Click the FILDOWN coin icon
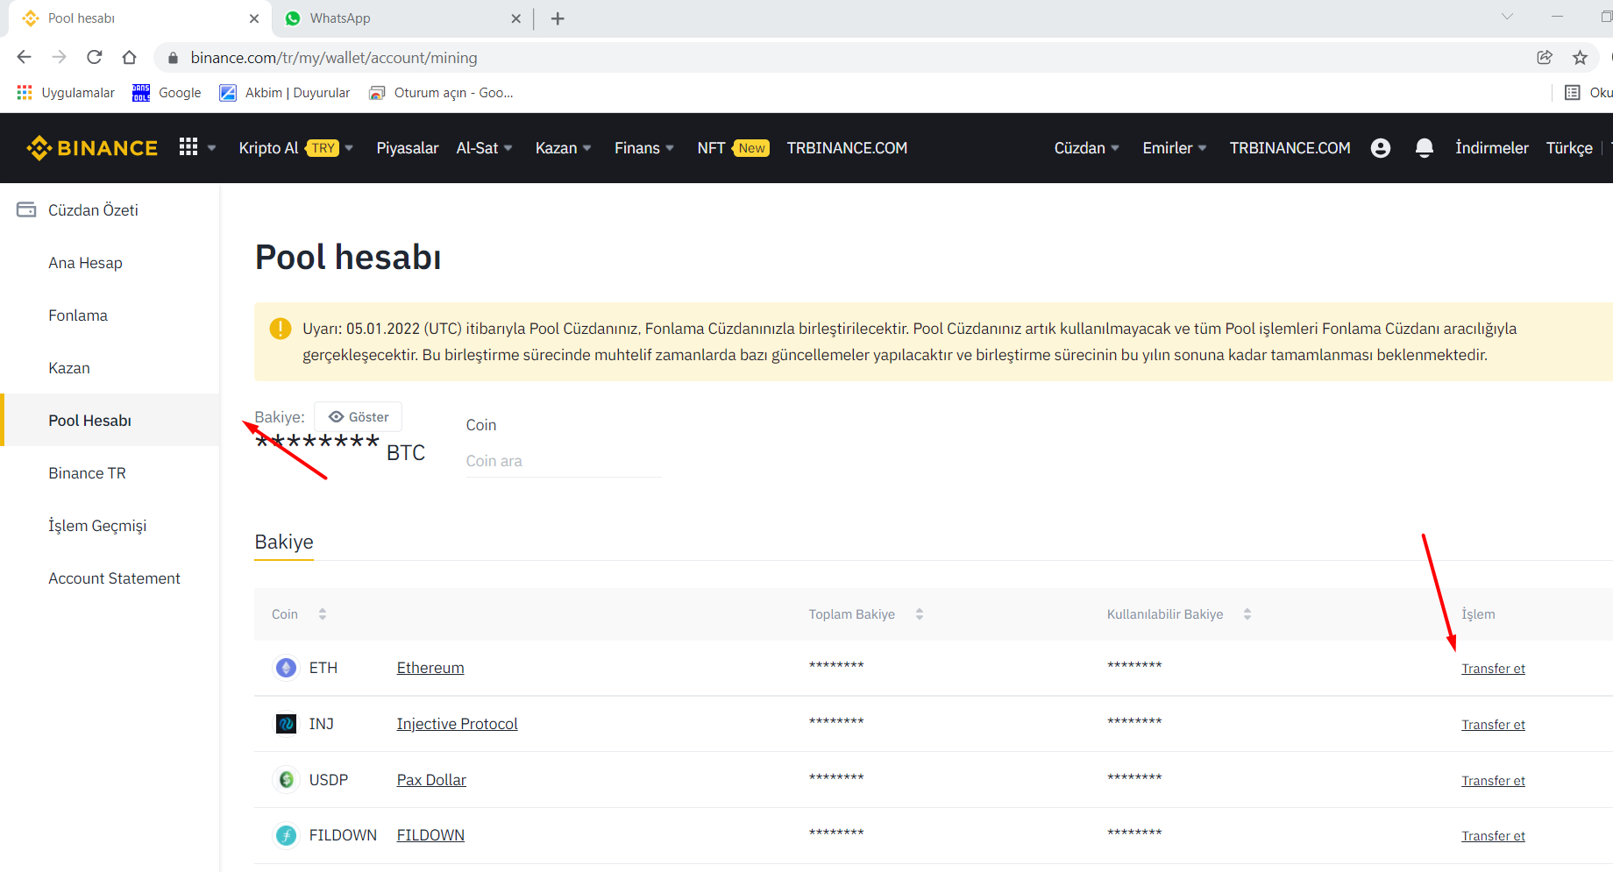 [286, 835]
